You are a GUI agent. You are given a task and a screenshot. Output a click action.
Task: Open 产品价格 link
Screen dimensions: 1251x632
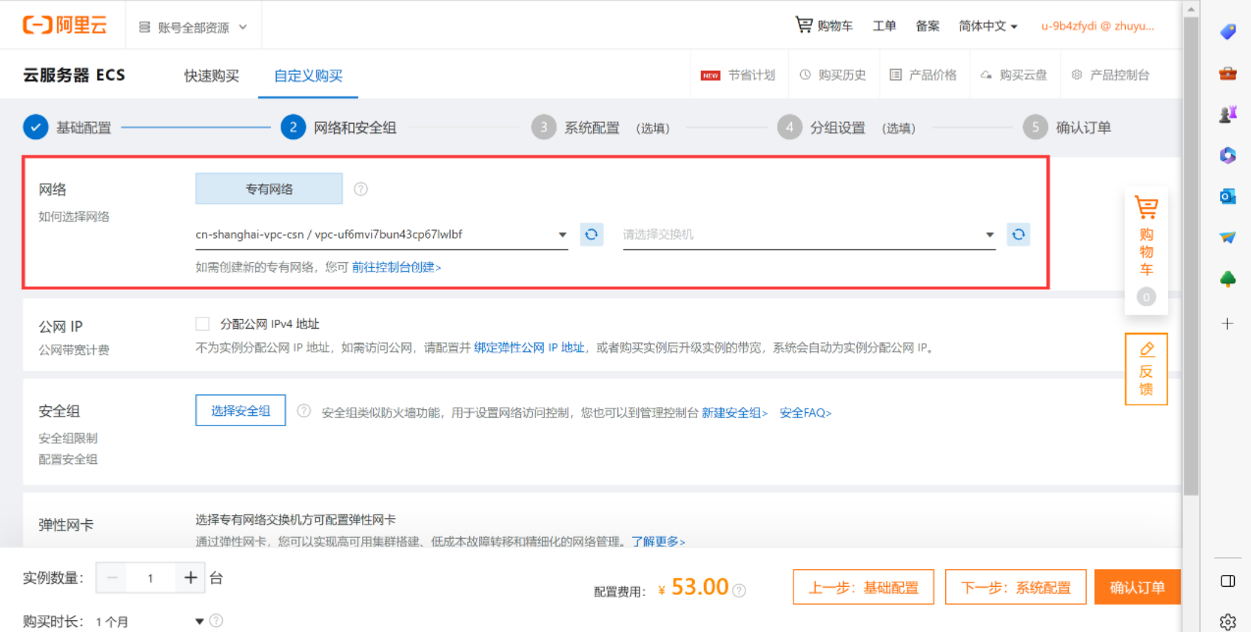tap(923, 75)
